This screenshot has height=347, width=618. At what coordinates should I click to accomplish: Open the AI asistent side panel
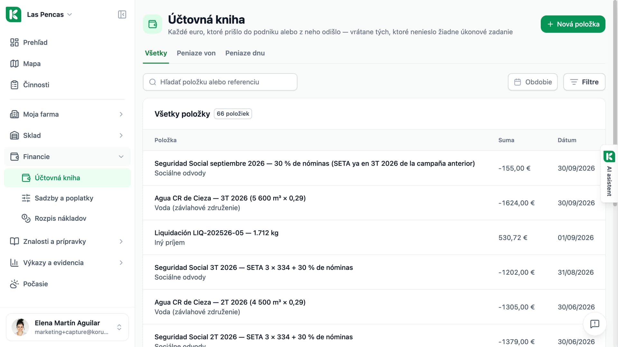pos(609,173)
